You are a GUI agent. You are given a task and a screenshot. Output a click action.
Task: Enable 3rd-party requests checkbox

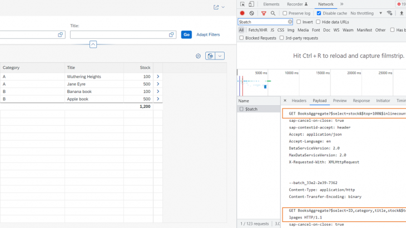[x=281, y=38]
